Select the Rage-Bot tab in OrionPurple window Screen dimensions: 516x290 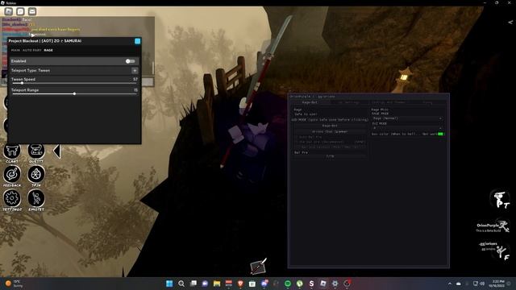[310, 102]
